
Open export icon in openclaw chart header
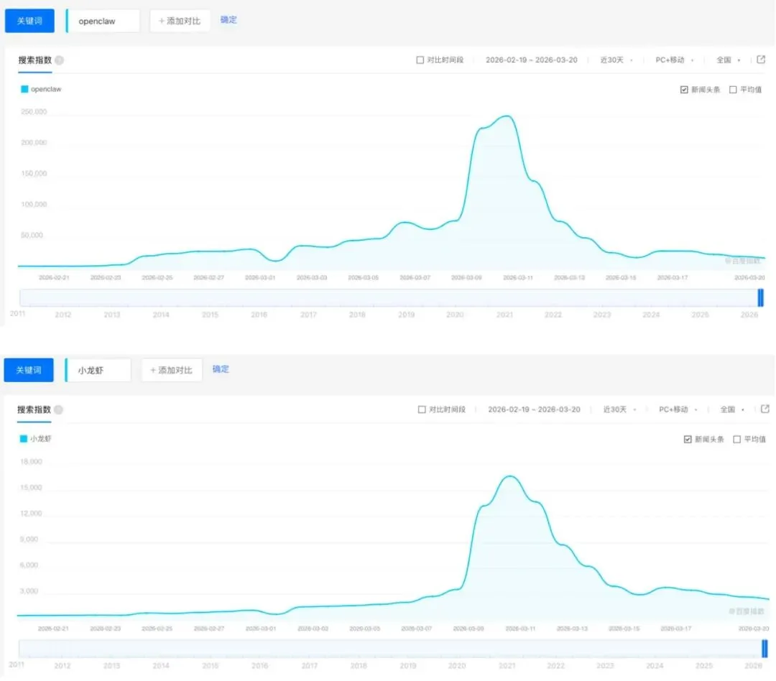click(761, 60)
